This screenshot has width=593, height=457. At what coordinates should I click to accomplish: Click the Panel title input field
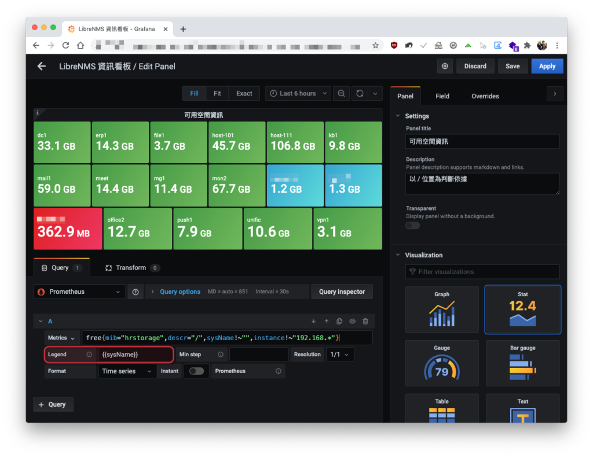coord(482,141)
